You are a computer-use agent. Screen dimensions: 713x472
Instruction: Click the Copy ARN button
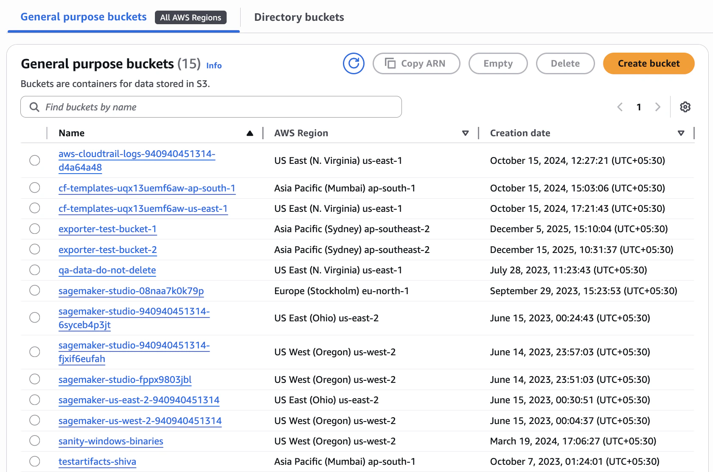pyautogui.click(x=416, y=64)
